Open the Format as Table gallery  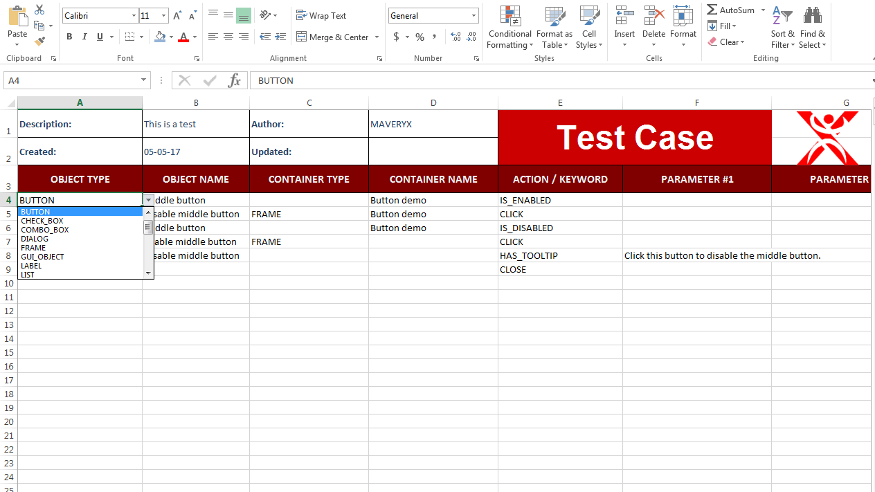click(554, 28)
